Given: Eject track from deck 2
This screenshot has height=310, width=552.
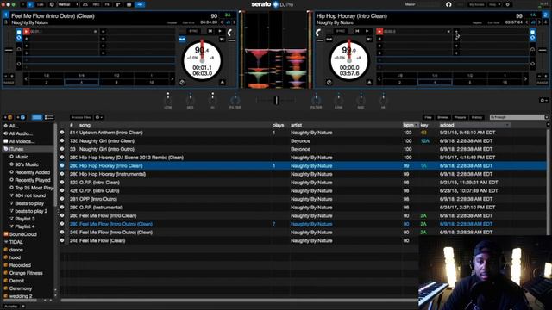Looking at the screenshot, I should coord(369,83).
